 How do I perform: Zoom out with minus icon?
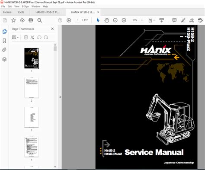[x=115, y=20]
